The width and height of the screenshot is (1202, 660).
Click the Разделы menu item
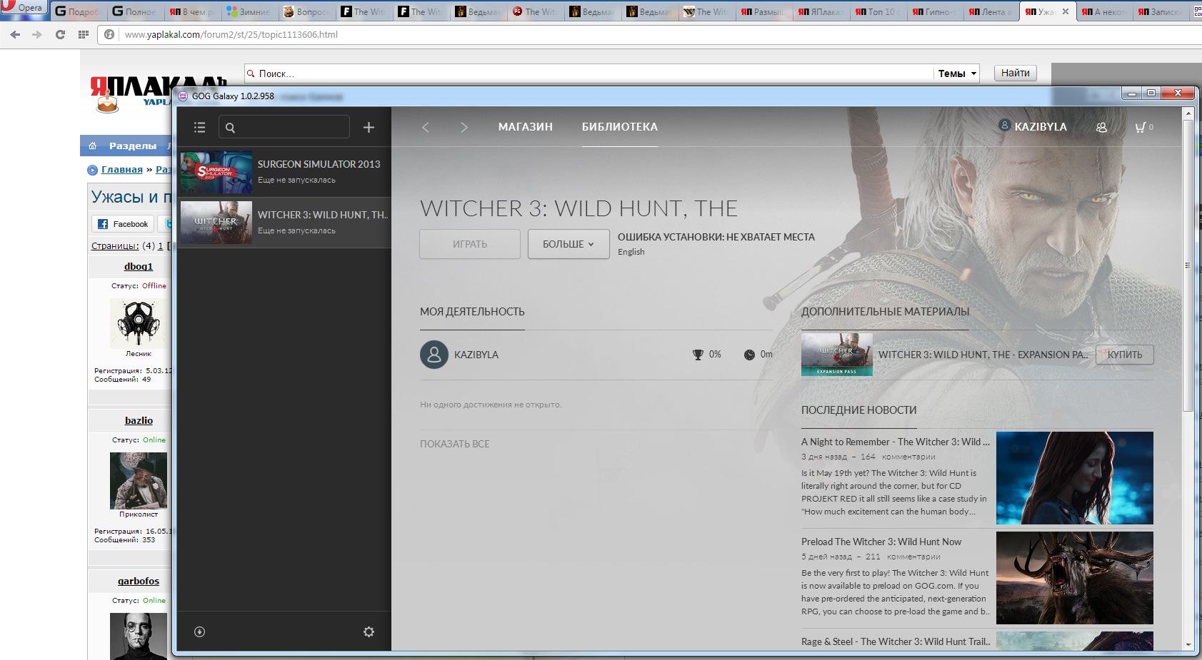coord(133,146)
